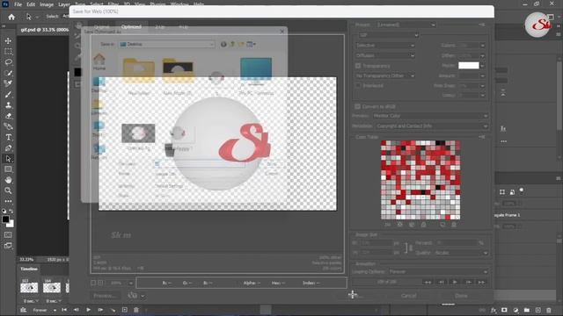The height and width of the screenshot is (316, 563).
Task: Click the Home icon in options bar
Action: (11, 17)
